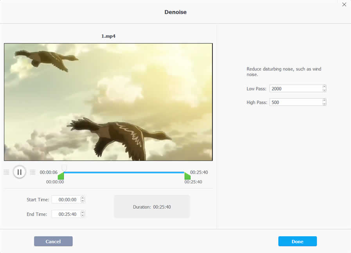Viewport: 351px width, 253px height.
Task: Close the Denoise dialog with the X
Action: [x=344, y=5]
